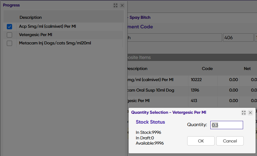Uncheck the Acp 5mg/ml (calmivet) checkbox
257x156 pixels.
tap(9, 27)
